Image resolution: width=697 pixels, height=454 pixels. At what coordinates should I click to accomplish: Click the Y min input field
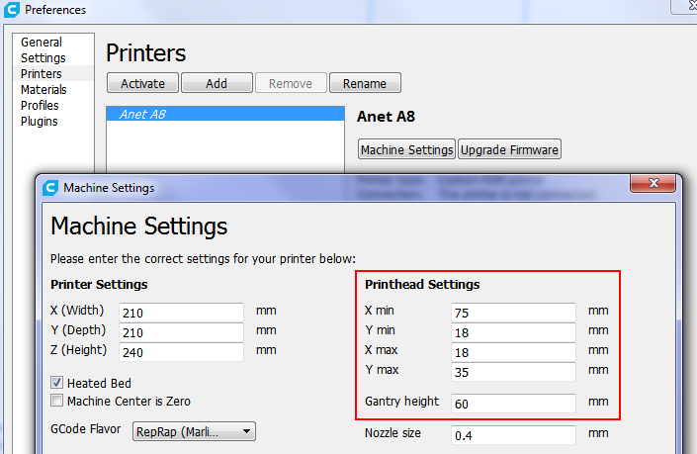click(x=513, y=332)
